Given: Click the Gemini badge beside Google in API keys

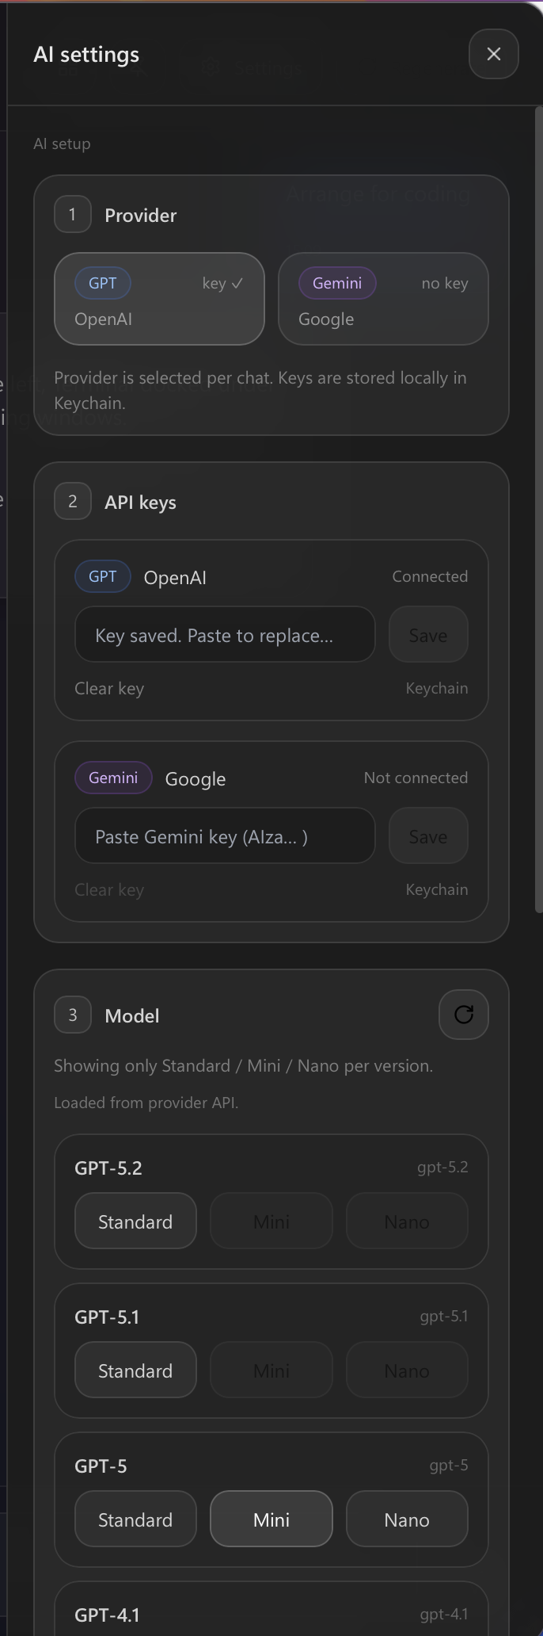Looking at the screenshot, I should click(112, 778).
